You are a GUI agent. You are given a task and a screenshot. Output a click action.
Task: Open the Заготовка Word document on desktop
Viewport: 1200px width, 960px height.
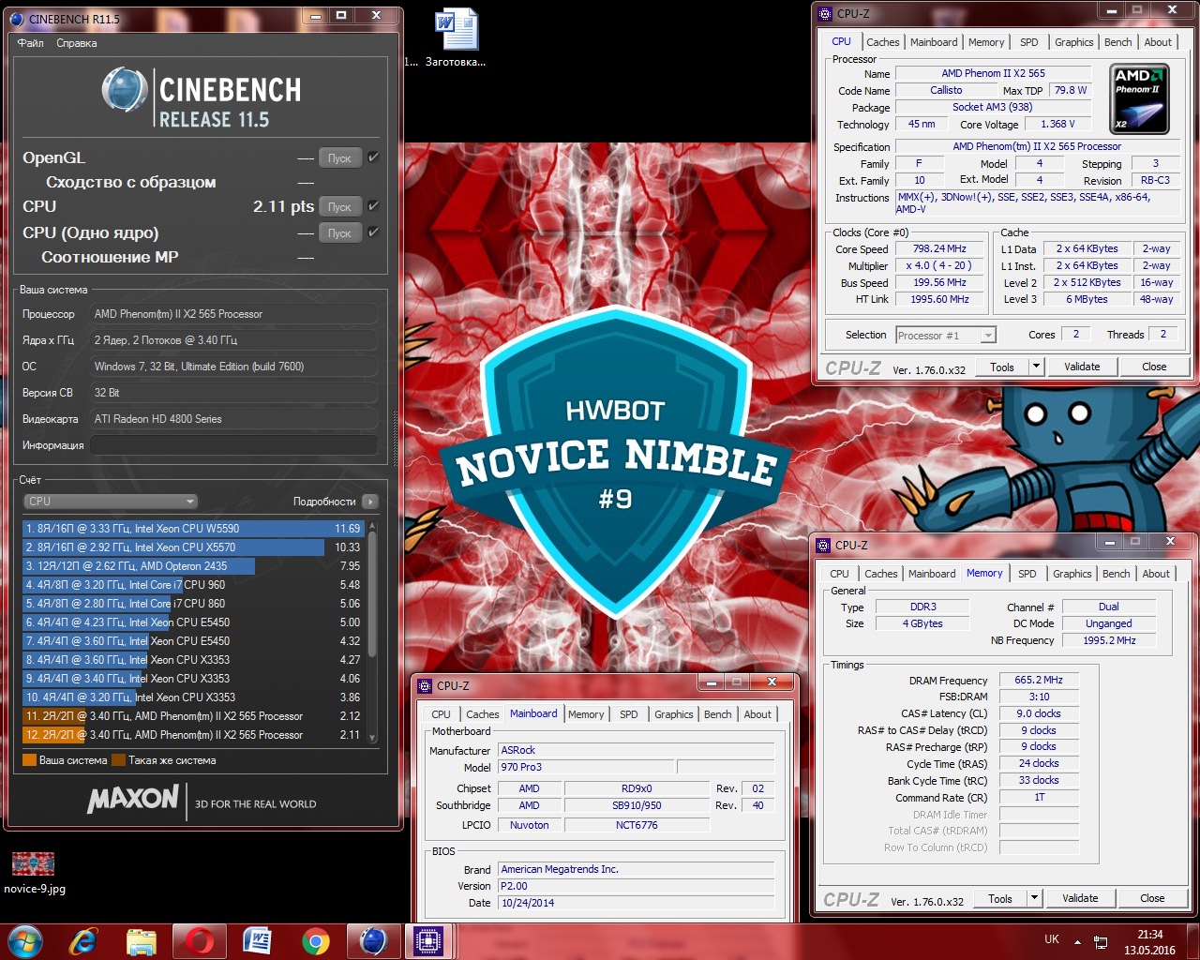(x=457, y=38)
